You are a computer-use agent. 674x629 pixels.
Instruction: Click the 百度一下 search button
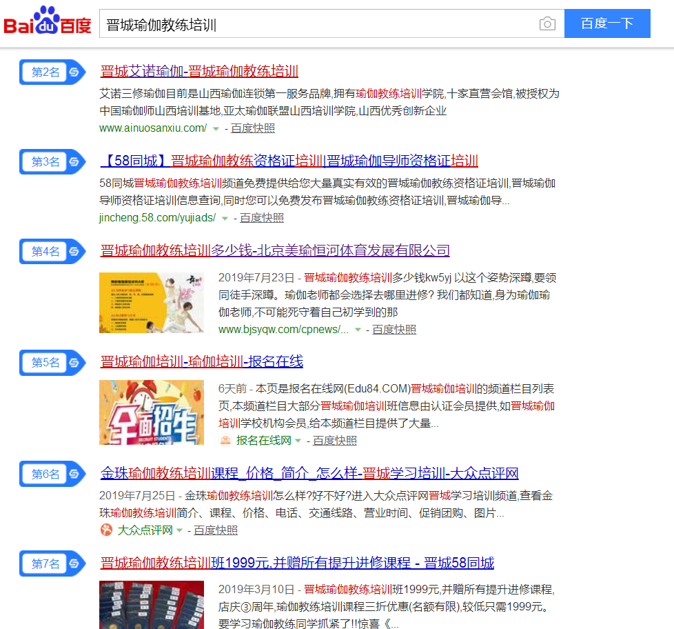pyautogui.click(x=607, y=23)
